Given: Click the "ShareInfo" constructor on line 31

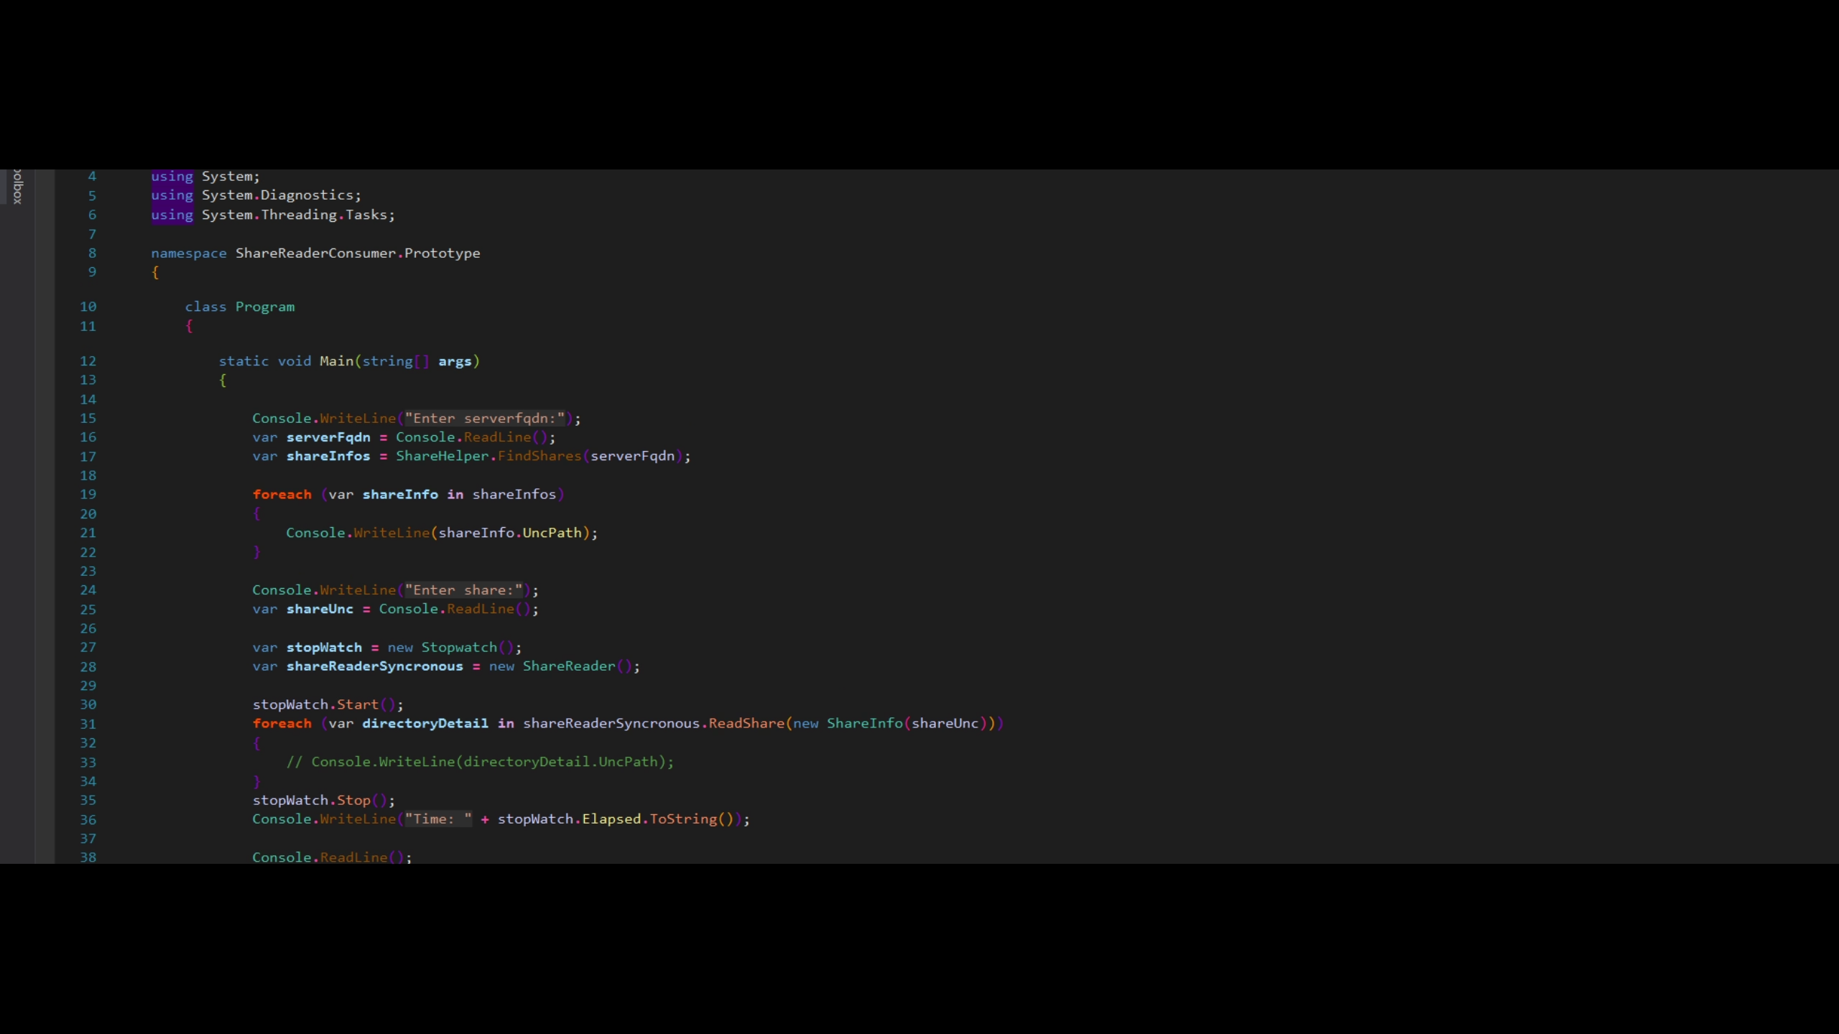Looking at the screenshot, I should click(865, 724).
